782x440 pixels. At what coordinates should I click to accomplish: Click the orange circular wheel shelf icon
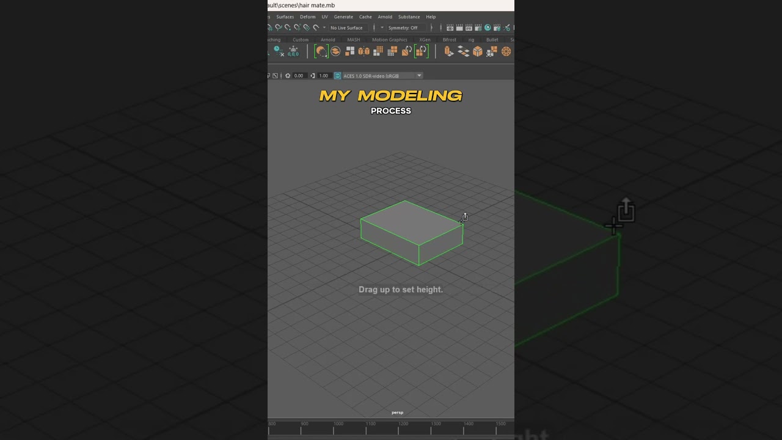point(506,51)
